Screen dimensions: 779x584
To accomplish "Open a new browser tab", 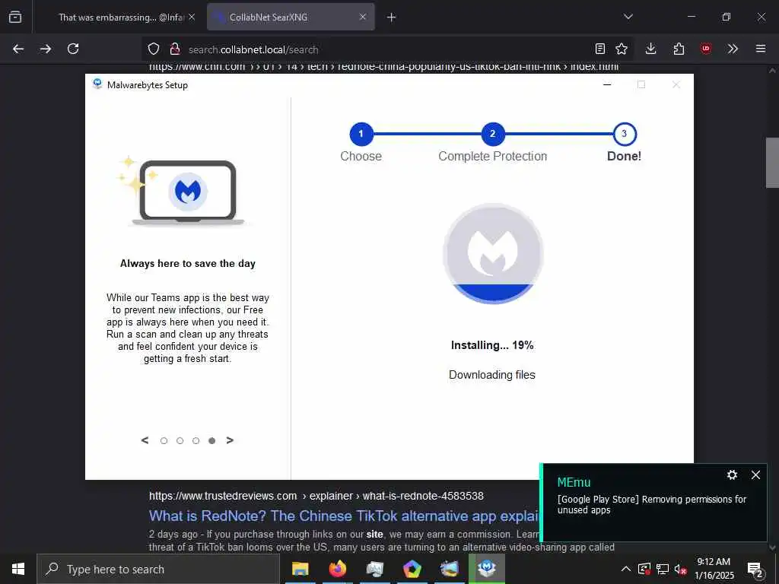I will [x=392, y=17].
